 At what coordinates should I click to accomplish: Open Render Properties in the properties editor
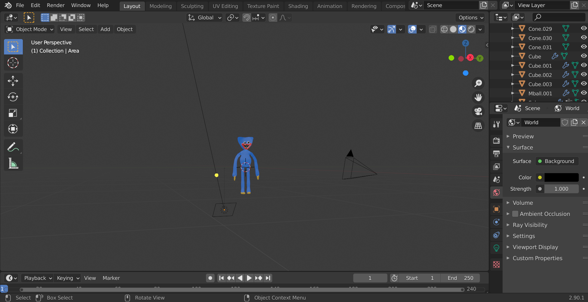coord(496,141)
